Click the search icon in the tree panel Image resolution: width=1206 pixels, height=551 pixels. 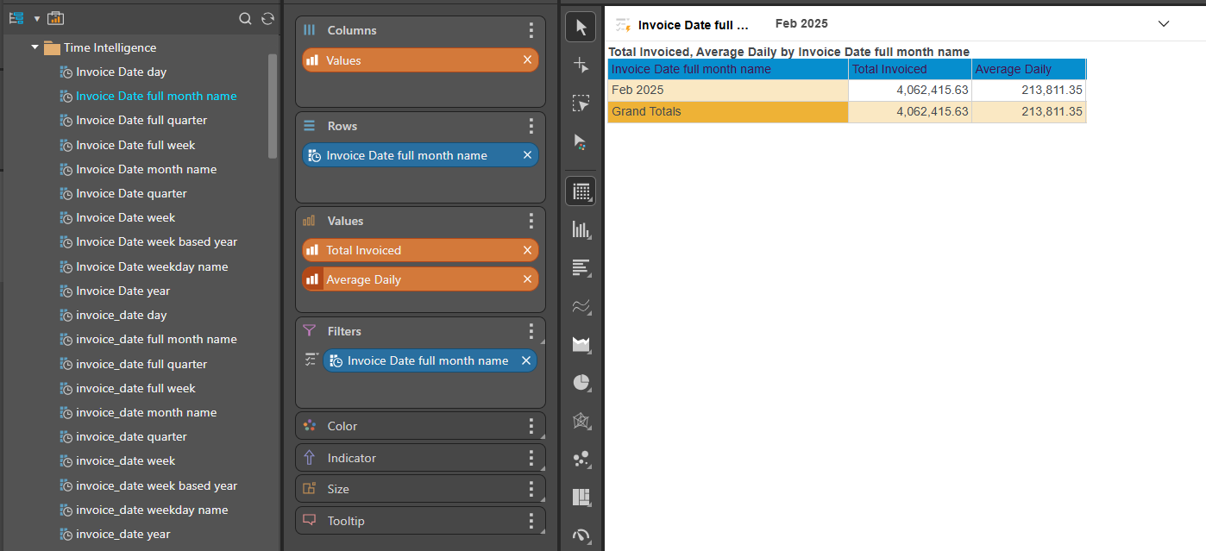point(245,18)
